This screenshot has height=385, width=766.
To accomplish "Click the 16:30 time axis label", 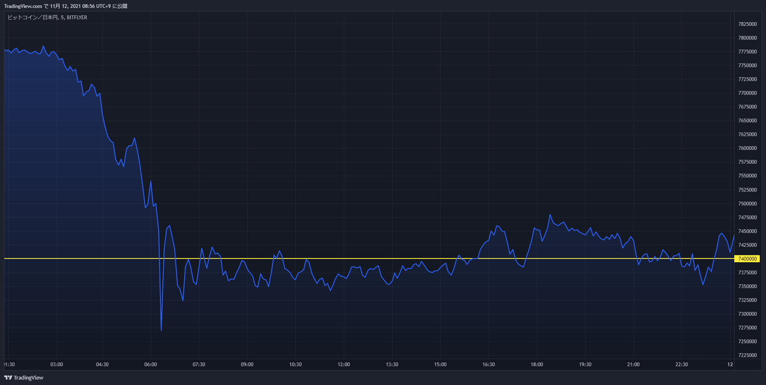I will (x=489, y=365).
